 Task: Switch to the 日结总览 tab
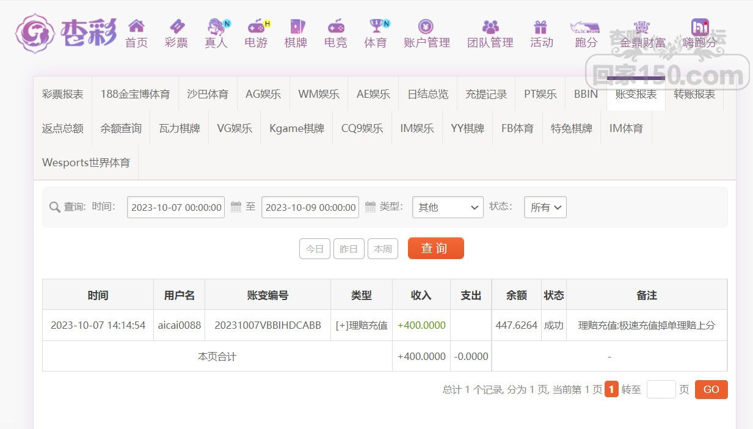click(x=428, y=94)
